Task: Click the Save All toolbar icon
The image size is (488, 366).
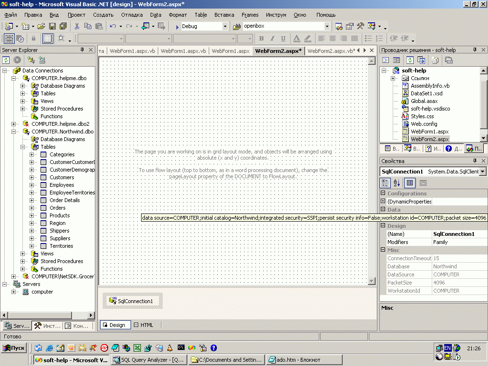Action: click(63, 27)
